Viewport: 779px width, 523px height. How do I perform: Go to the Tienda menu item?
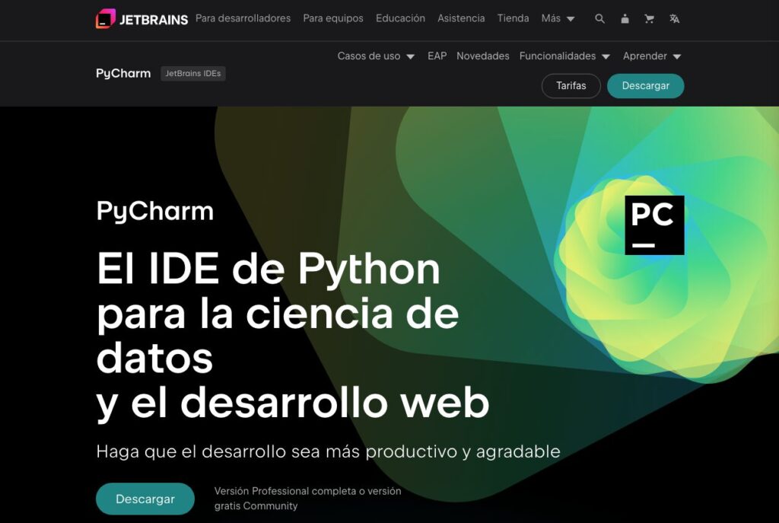514,18
